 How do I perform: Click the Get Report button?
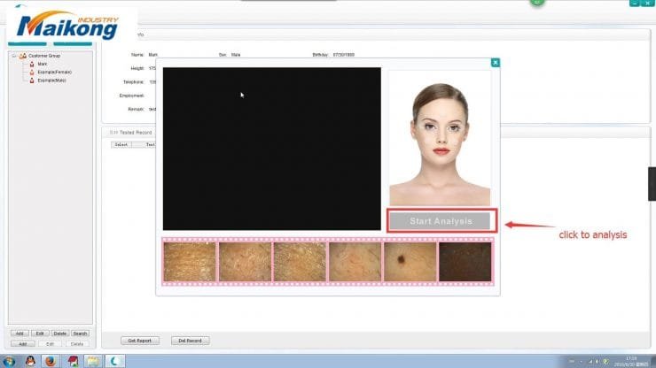[138, 340]
